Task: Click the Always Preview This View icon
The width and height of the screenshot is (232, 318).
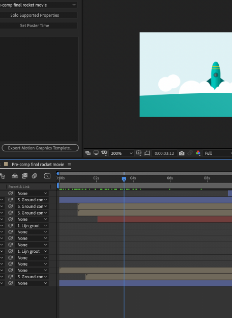Action: [88, 153]
